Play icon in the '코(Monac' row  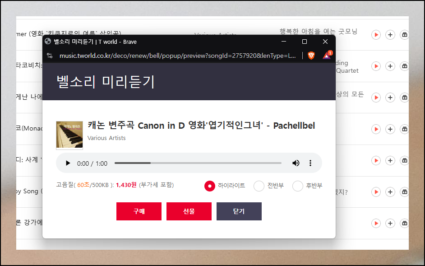[376, 129]
